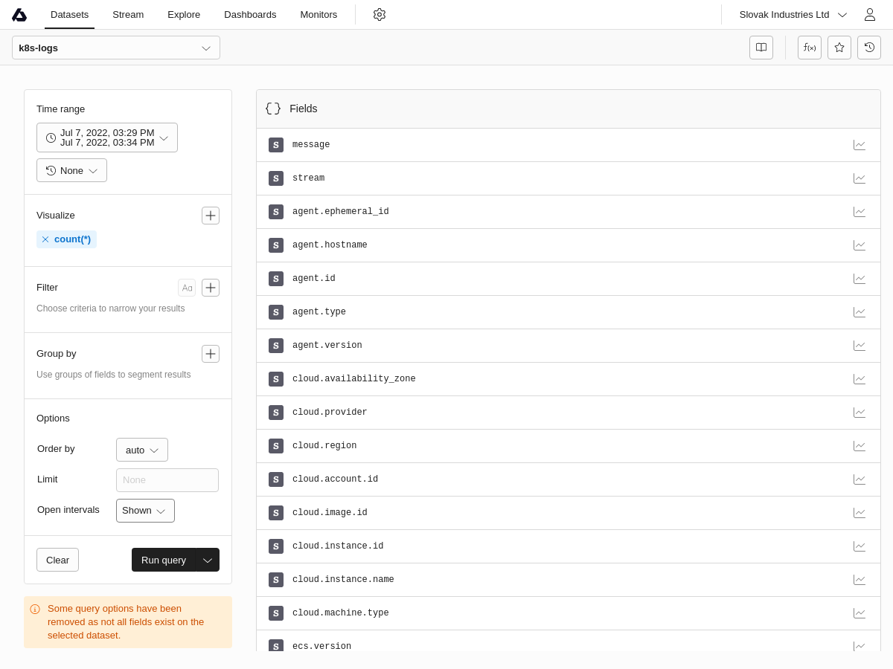Open the documentation book icon

[761, 48]
